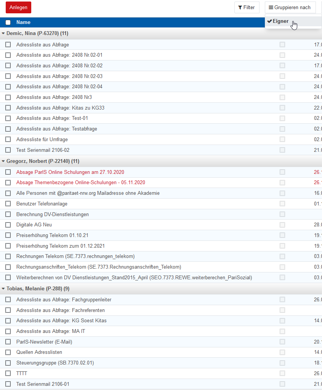Image resolution: width=322 pixels, height=390 pixels.
Task: Open Steuerungsgruppe (SB.7370.02.01) entry
Action: [x=55, y=363]
